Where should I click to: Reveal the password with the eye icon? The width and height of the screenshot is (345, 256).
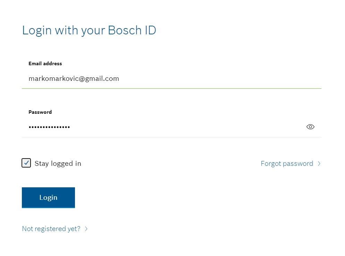coord(310,127)
